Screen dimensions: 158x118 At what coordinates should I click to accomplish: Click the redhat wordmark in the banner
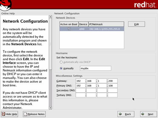[145, 5]
